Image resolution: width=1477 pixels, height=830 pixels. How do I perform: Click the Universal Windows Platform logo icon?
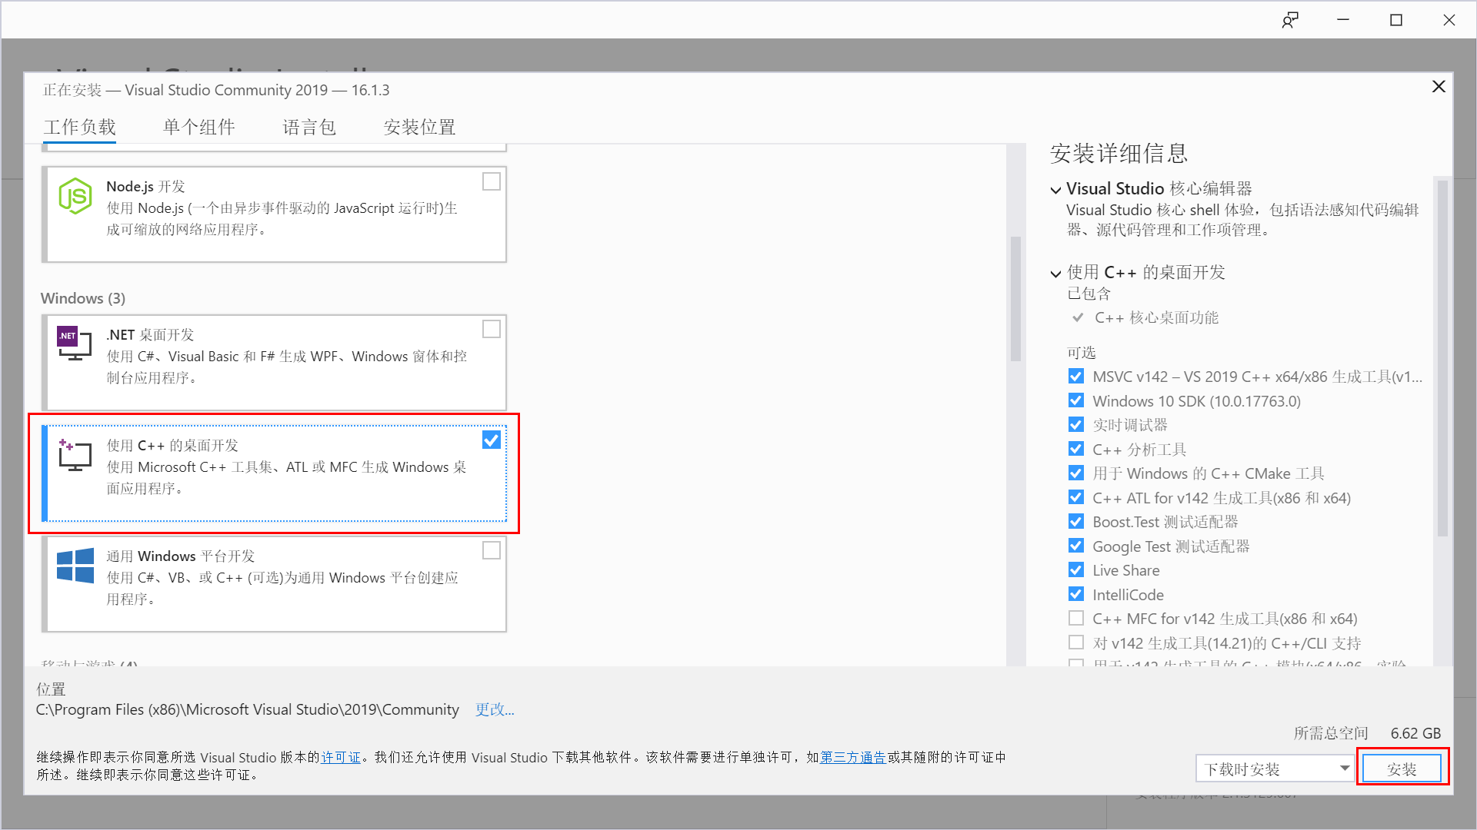click(x=75, y=566)
